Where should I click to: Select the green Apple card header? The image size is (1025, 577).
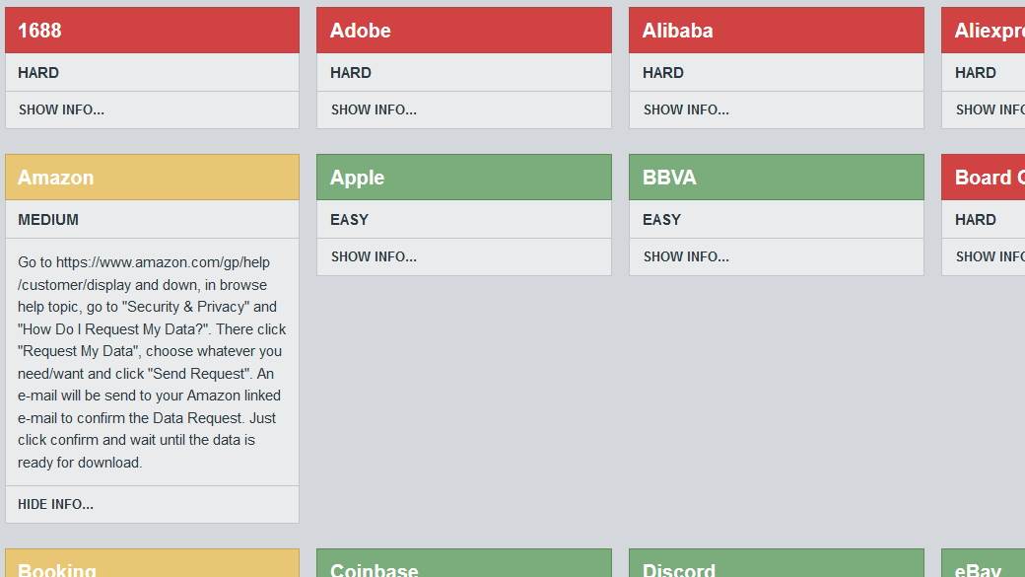463,178
